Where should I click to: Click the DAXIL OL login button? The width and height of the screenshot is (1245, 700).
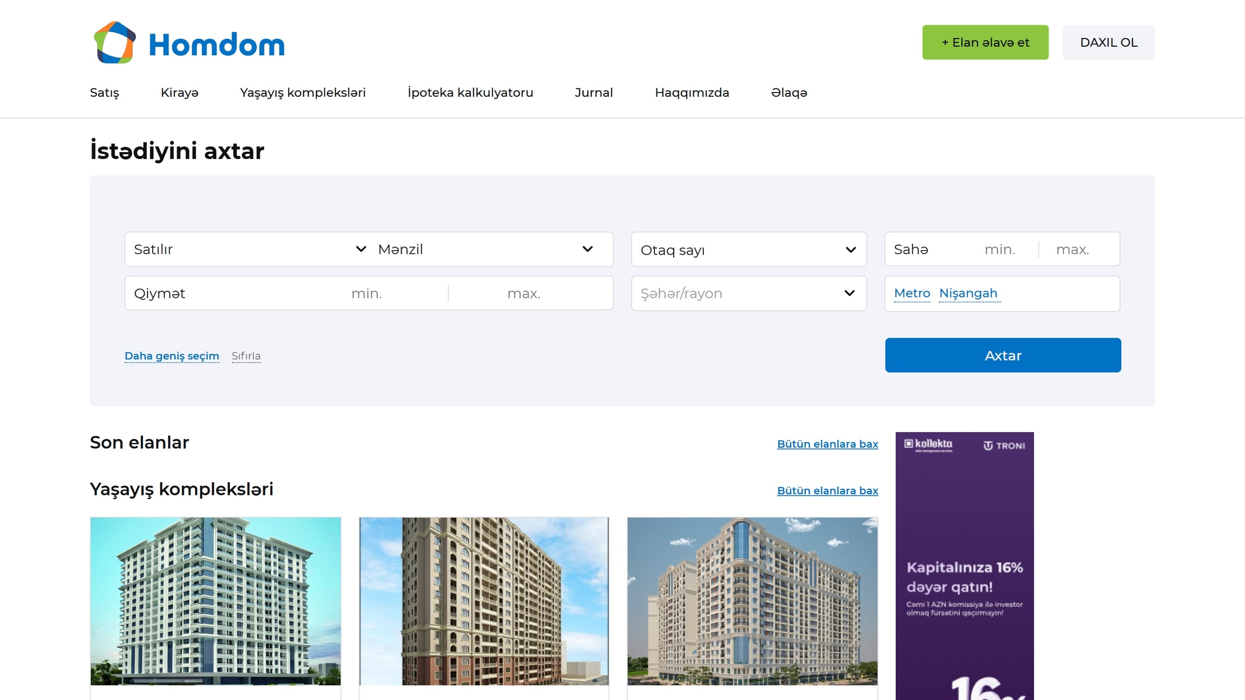point(1108,42)
